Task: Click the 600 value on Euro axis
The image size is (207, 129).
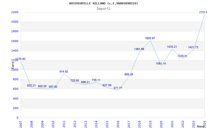Action: click(x=16, y=89)
